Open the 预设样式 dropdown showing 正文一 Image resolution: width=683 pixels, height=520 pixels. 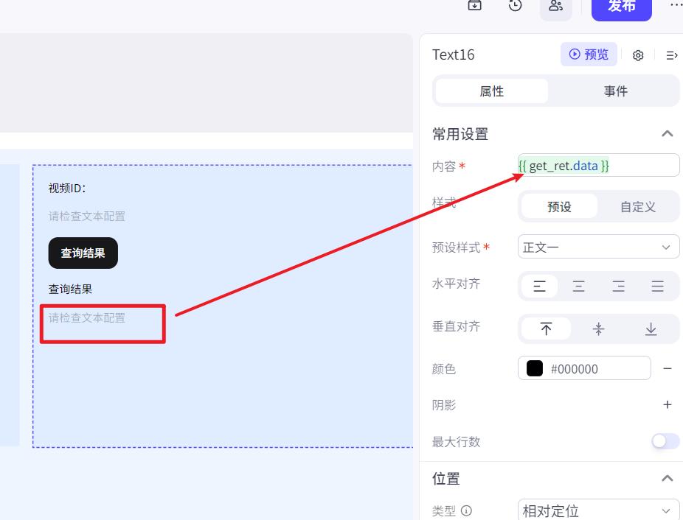tap(598, 247)
